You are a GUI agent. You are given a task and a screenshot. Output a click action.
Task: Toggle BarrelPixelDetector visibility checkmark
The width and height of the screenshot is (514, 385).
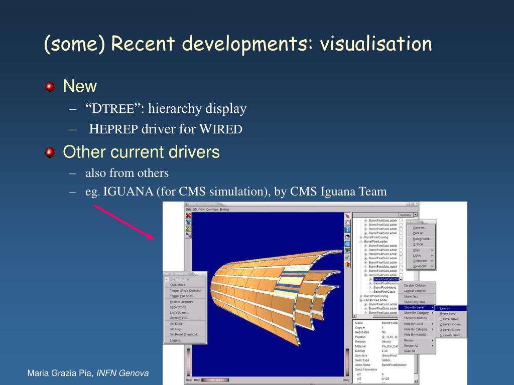pos(401,279)
